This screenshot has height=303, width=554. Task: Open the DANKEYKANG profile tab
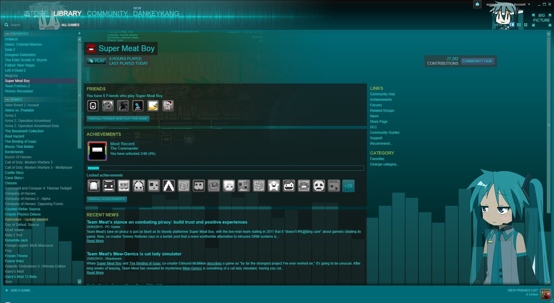[156, 14]
